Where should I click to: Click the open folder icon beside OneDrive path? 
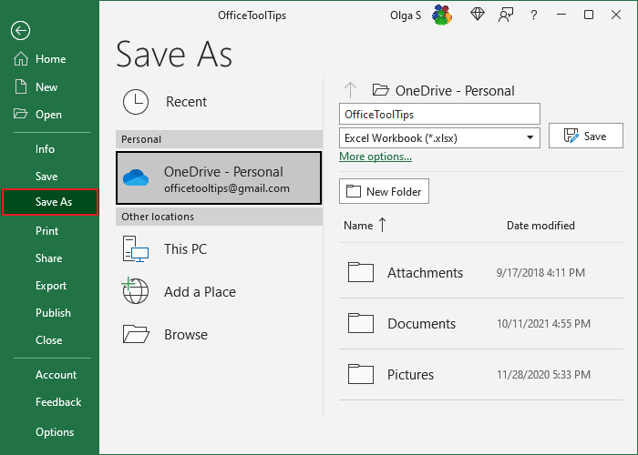pos(380,90)
